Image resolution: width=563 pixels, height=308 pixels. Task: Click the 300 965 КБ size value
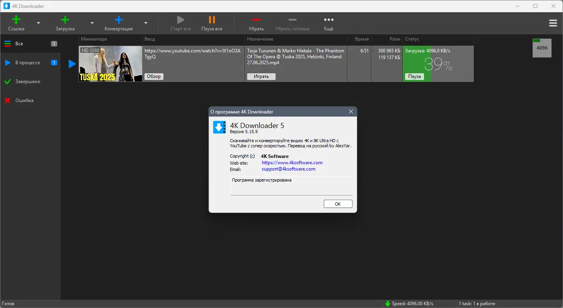tap(389, 51)
